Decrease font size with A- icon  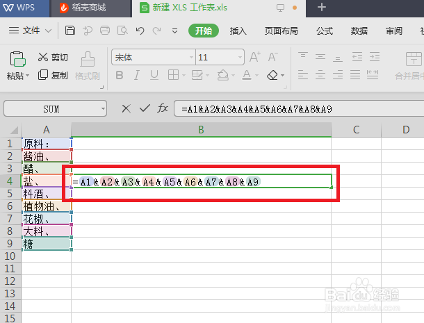coord(273,57)
